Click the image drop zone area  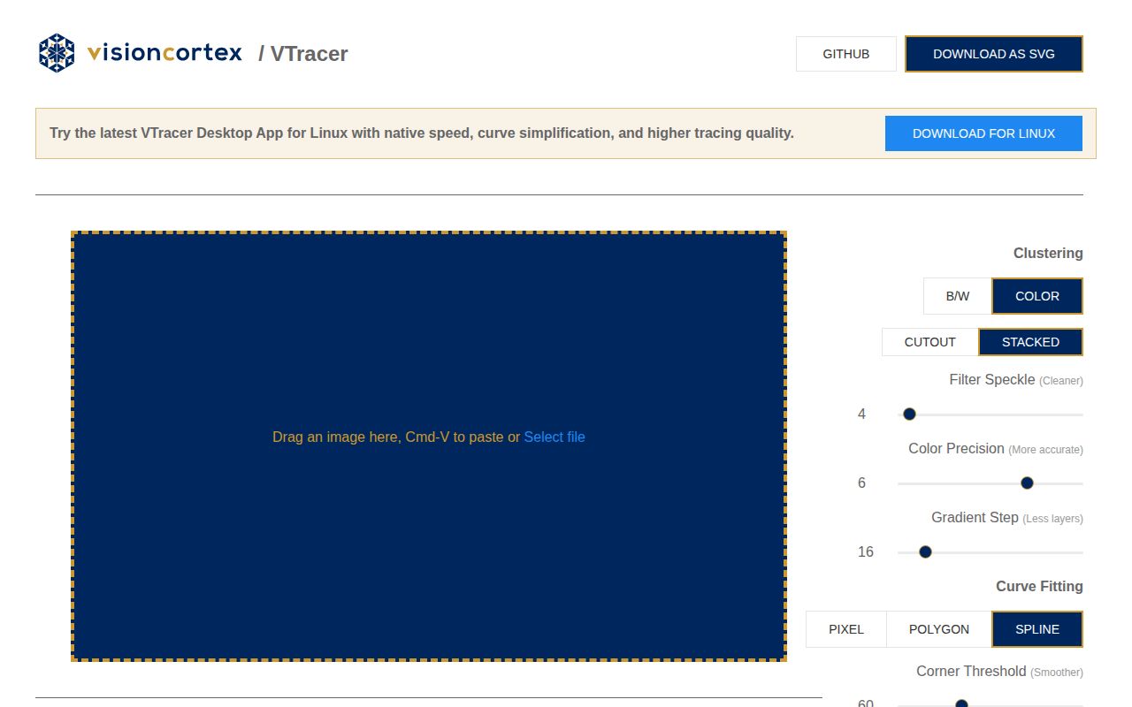[429, 446]
